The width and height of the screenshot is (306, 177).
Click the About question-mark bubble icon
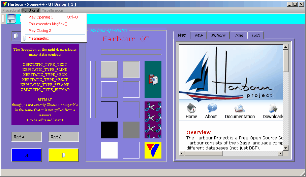pyautogui.click(x=212, y=108)
